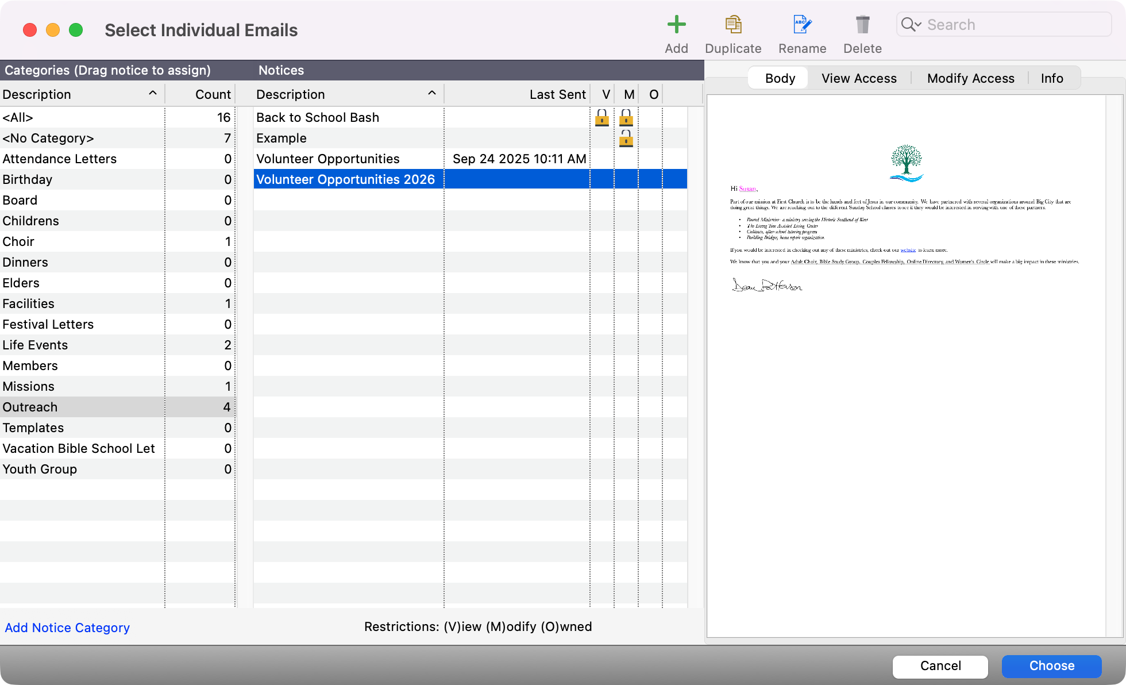The width and height of the screenshot is (1126, 685).
Task: Click the signature image in the preview
Action: coord(767,285)
